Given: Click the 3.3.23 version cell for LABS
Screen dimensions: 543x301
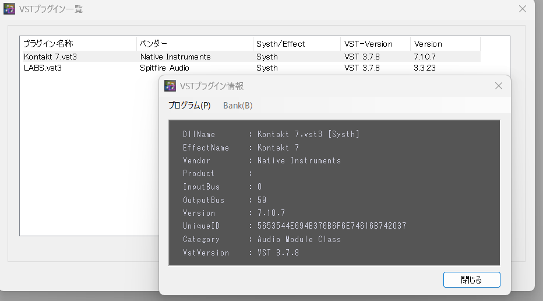Looking at the screenshot, I should click(x=425, y=68).
